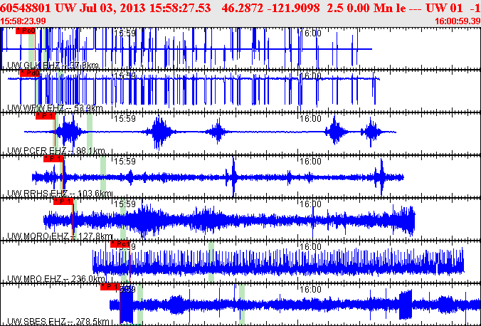This screenshot has width=481, height=326.
Task: Select the P 1 pick flag on RRHS trace
Action: (x=53, y=159)
